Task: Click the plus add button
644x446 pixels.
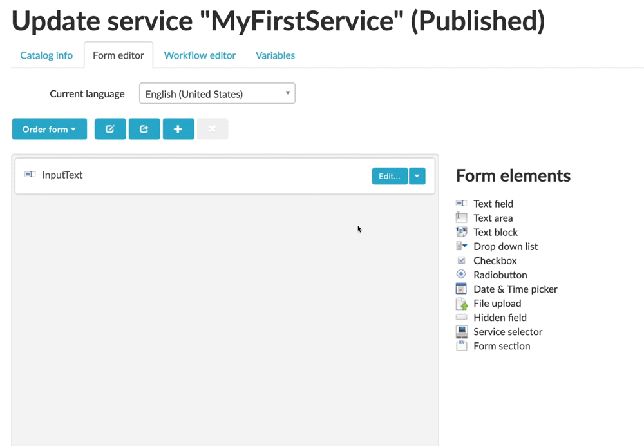Action: 178,130
